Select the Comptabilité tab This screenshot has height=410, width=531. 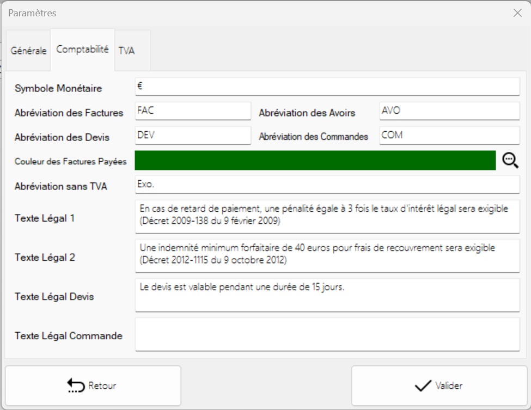(82, 50)
